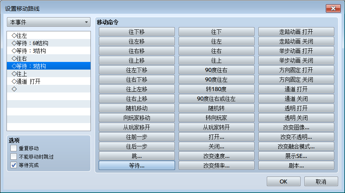
Task: Click the 从玩家转开 button
Action: point(216,127)
